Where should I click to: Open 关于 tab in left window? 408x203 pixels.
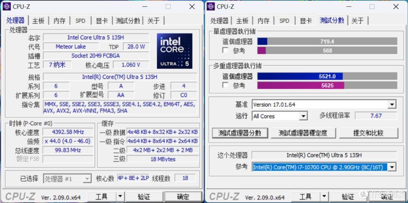pos(153,21)
